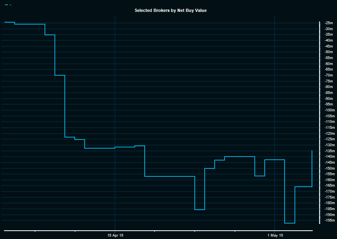The height and width of the screenshot is (239, 337).
Task: Toggle the '-' series legend label
Action: (x=10, y=5)
